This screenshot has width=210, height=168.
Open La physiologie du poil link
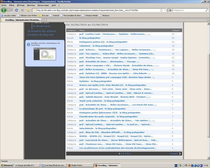(103, 108)
